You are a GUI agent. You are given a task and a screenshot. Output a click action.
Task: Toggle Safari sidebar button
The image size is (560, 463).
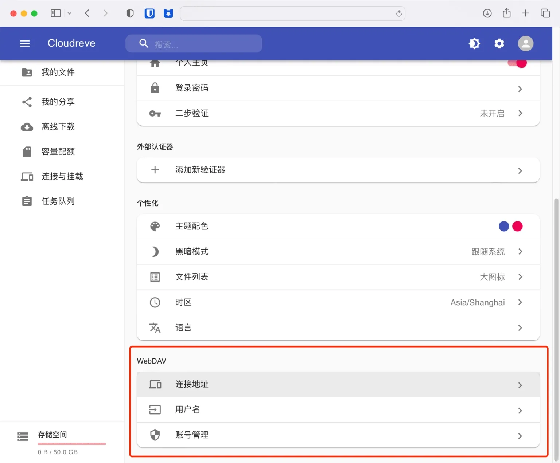[x=56, y=13]
